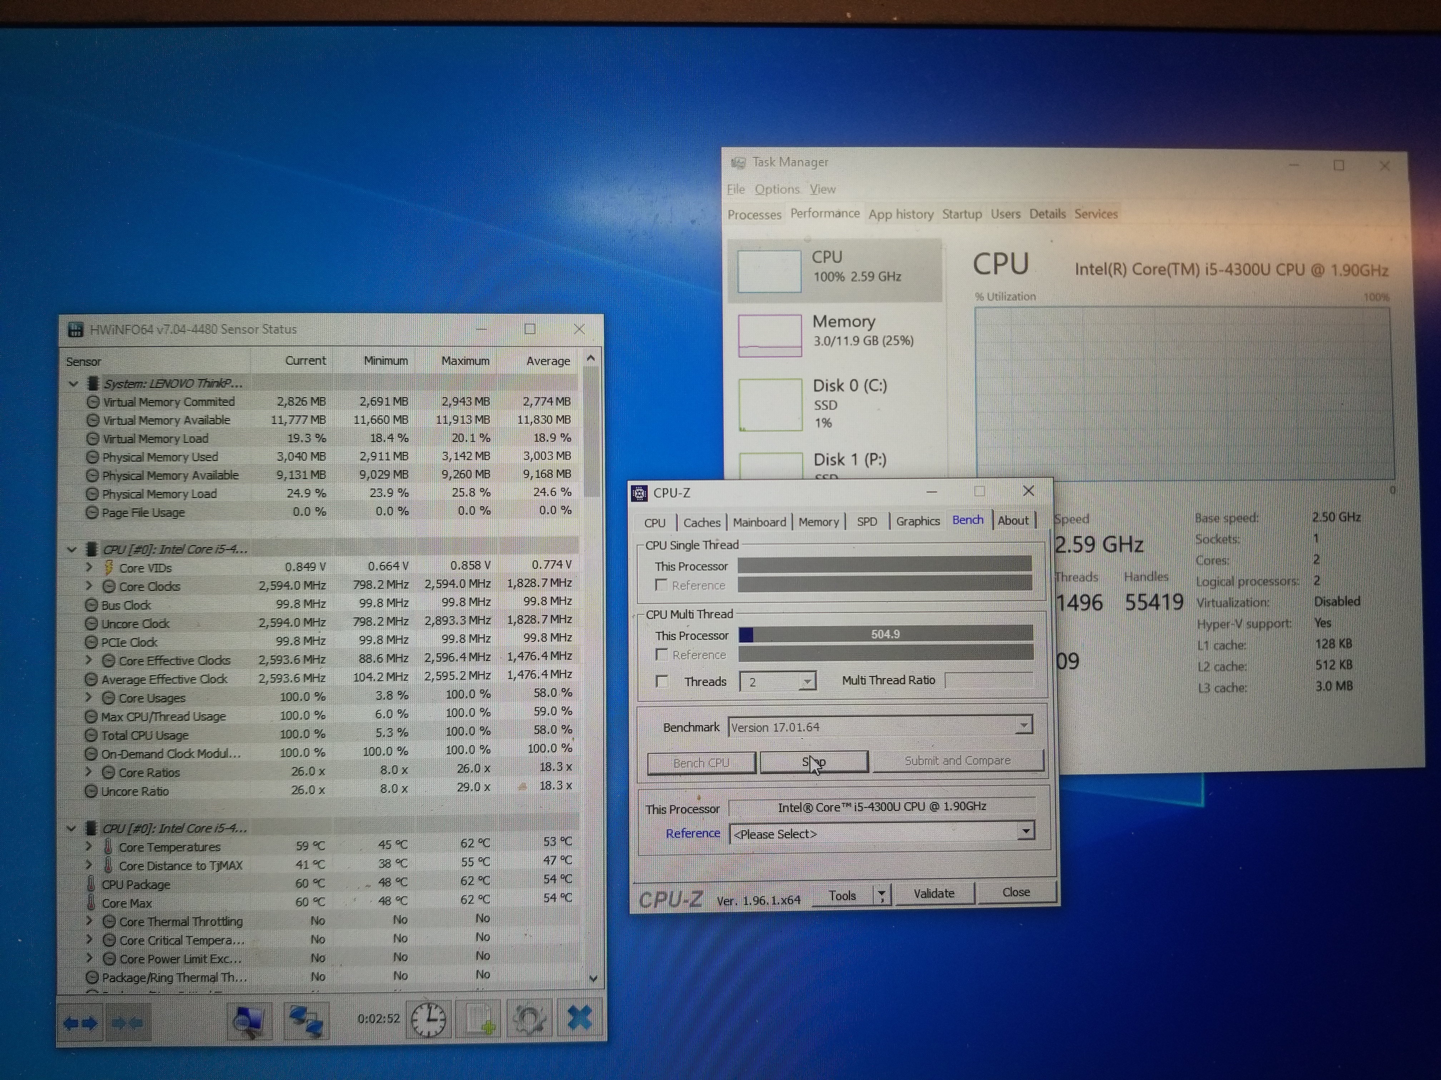
Task: Click Submit and Compare in CPU-Z
Action: [x=957, y=760]
